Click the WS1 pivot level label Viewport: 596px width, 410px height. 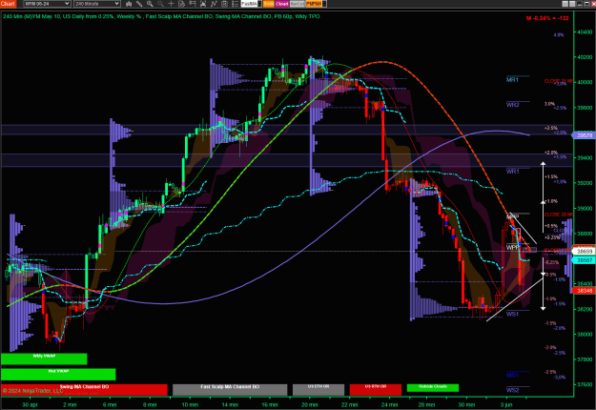pyautogui.click(x=512, y=315)
